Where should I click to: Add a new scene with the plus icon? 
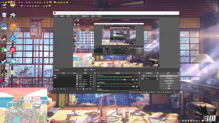[x=55, y=89]
